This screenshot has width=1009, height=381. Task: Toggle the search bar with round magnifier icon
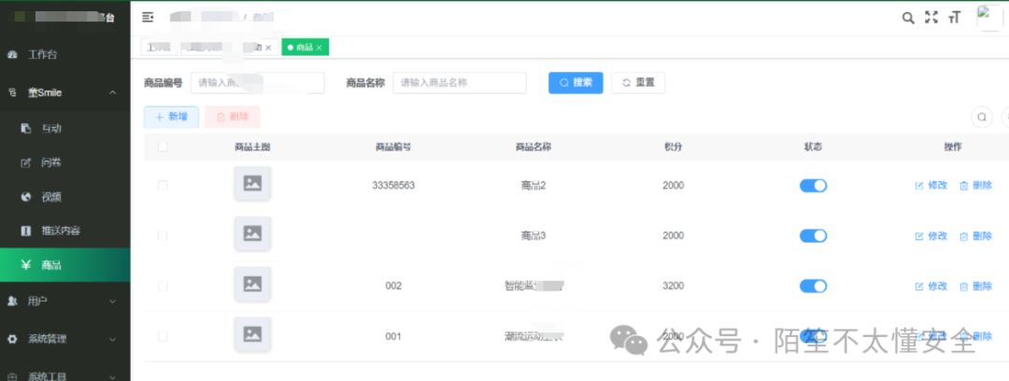982,117
